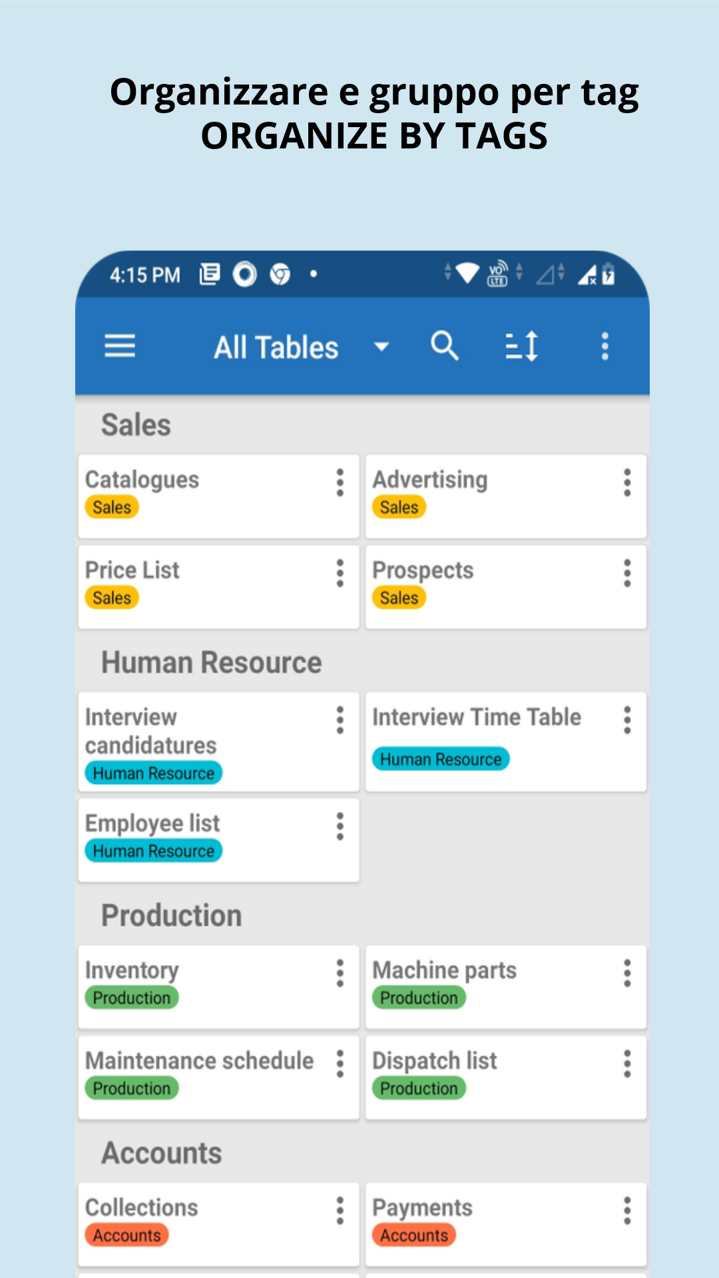
Task: Collapse the Sales group header
Action: tap(136, 425)
